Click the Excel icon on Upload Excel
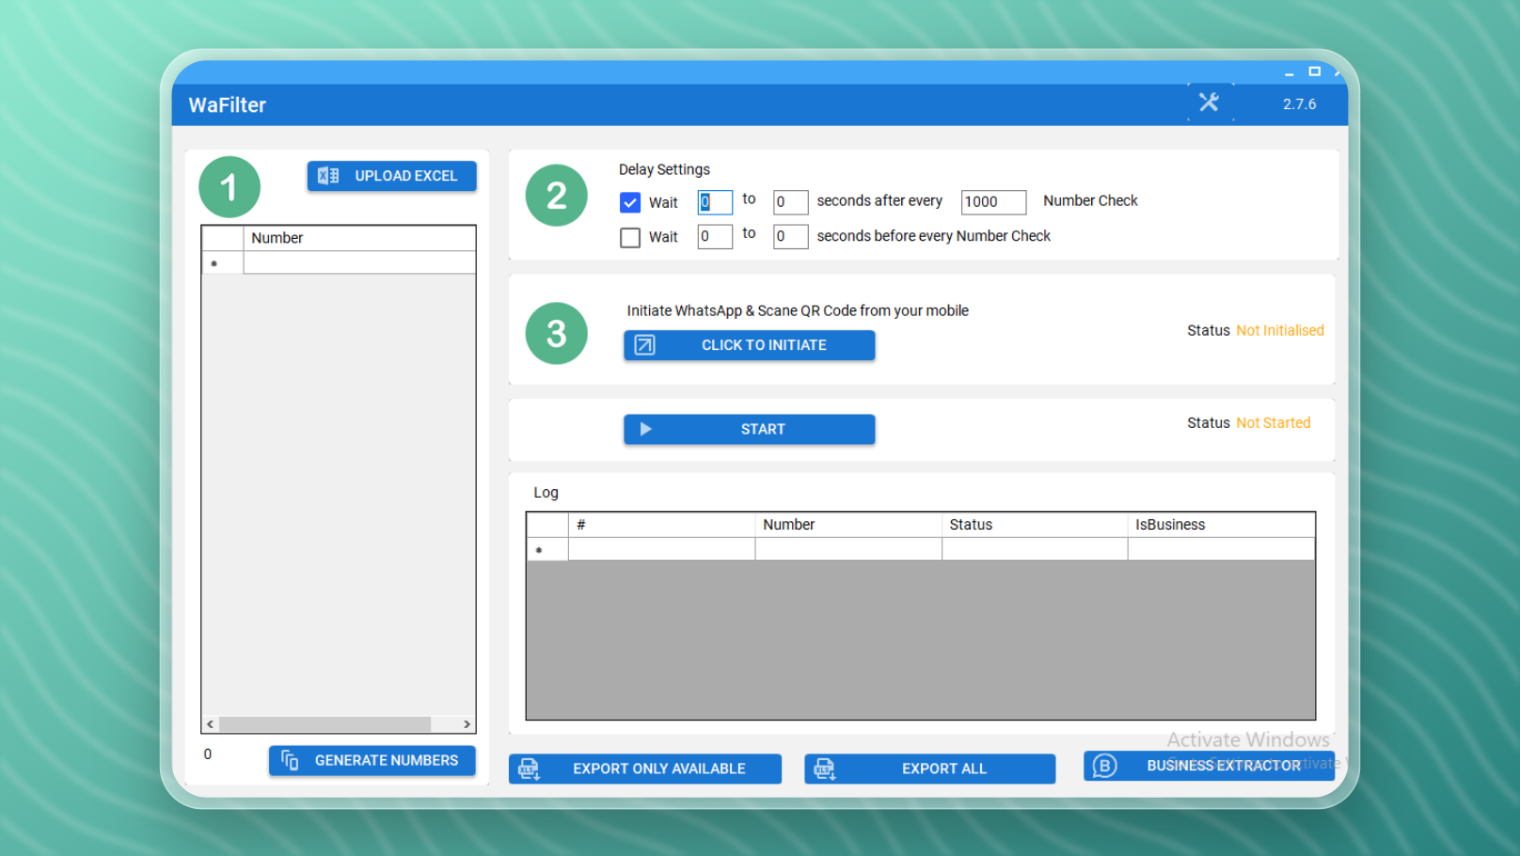1520x856 pixels. tap(328, 176)
